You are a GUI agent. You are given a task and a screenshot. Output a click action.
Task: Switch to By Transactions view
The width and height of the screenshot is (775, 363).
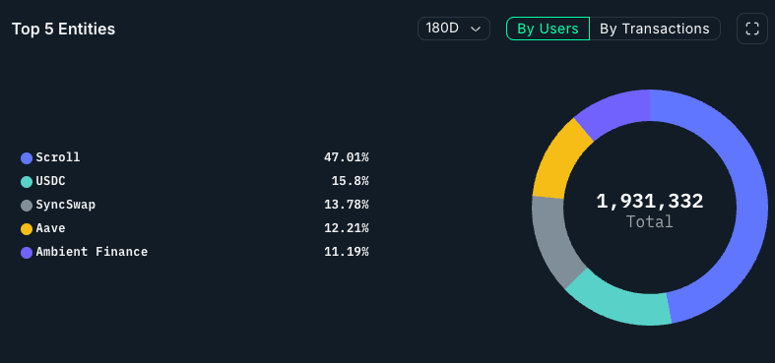coord(655,29)
